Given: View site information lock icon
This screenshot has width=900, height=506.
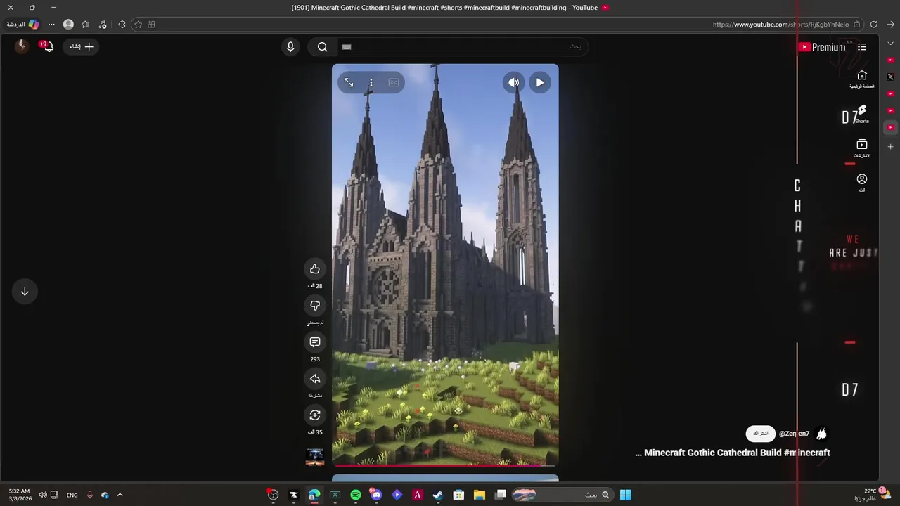Looking at the screenshot, I should [x=856, y=25].
